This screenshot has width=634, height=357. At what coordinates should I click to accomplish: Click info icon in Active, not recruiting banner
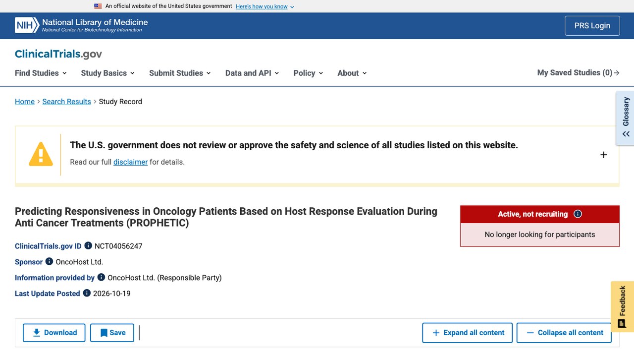pos(578,214)
